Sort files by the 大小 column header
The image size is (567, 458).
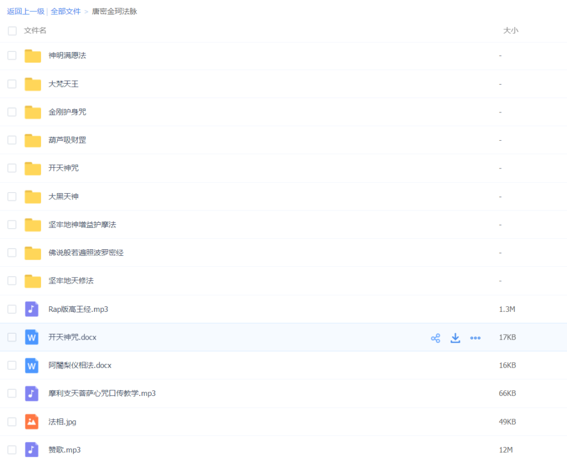(x=510, y=31)
